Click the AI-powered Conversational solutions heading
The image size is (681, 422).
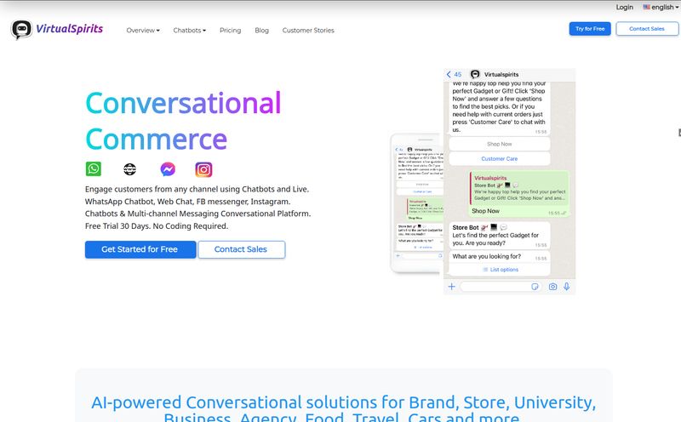343,408
